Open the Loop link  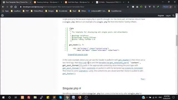point(83,62)
